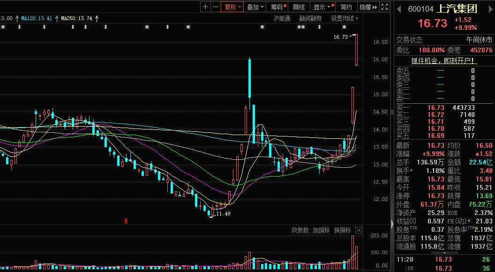Image resolution: width=495 pixels, height=272 pixels.
Task: Expand the 叠加 overlay dropdown
Action: pos(255,7)
